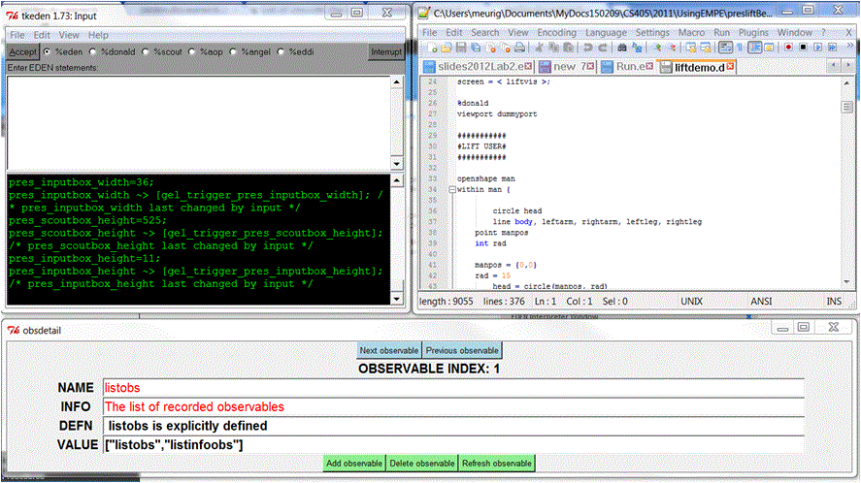Collapse the 'within man' code fold marker
861x483 pixels.
coord(451,190)
